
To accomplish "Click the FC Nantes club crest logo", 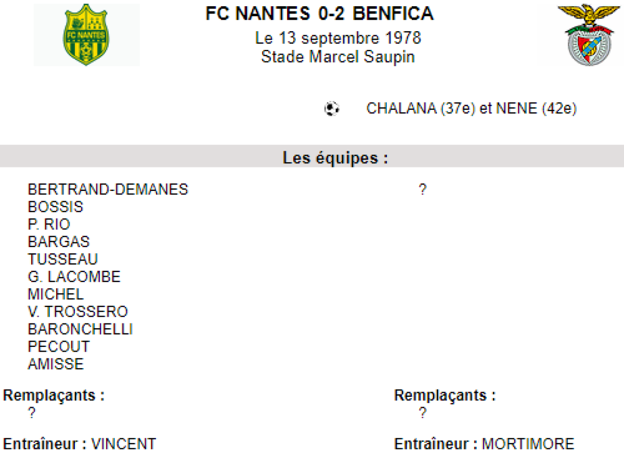I will click(86, 35).
